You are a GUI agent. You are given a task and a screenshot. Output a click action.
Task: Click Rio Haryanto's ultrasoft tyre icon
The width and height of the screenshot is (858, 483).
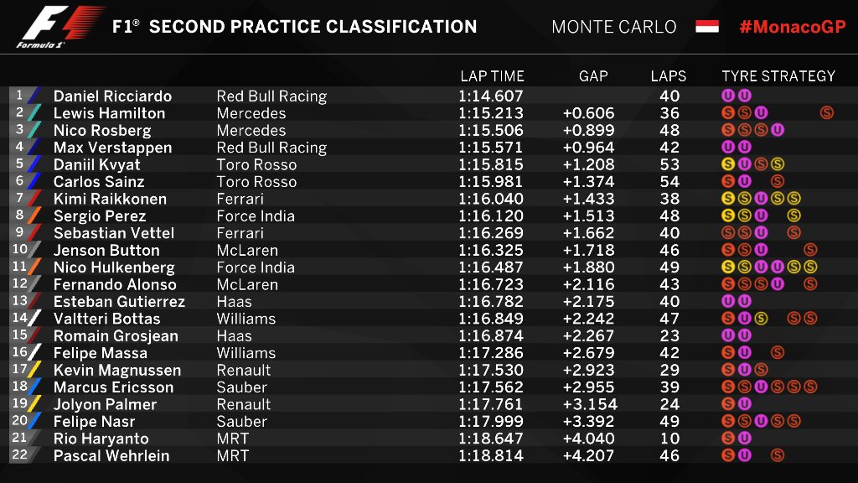(x=744, y=439)
